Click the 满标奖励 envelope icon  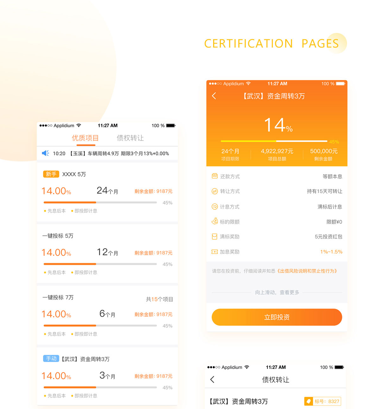pyautogui.click(x=215, y=236)
